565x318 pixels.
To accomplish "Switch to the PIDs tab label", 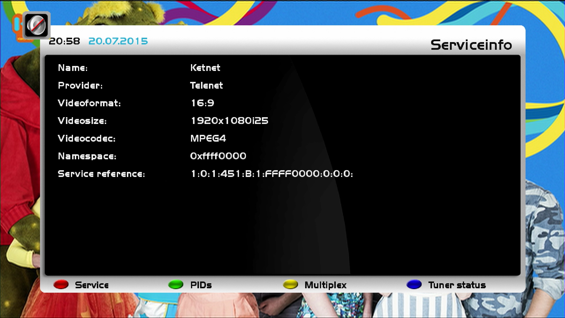I will (x=201, y=285).
